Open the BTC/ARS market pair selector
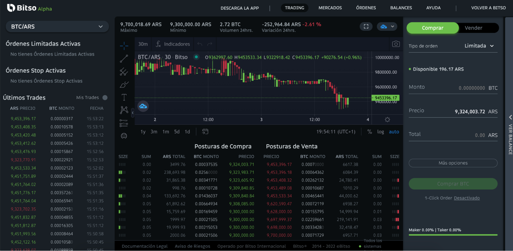 57,27
